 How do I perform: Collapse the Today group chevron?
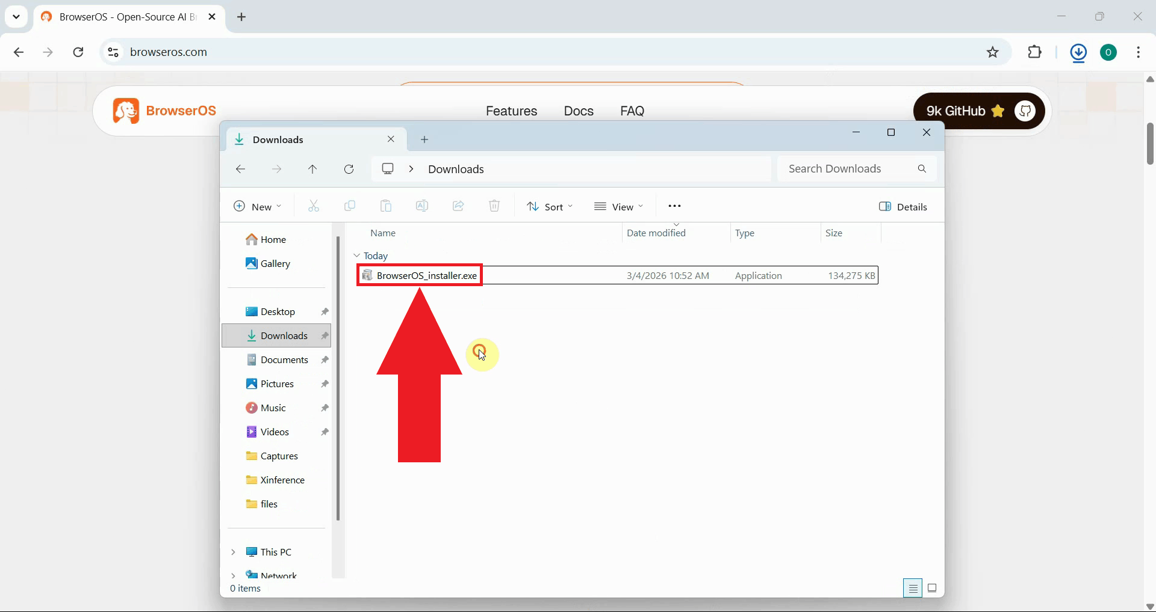pos(356,256)
